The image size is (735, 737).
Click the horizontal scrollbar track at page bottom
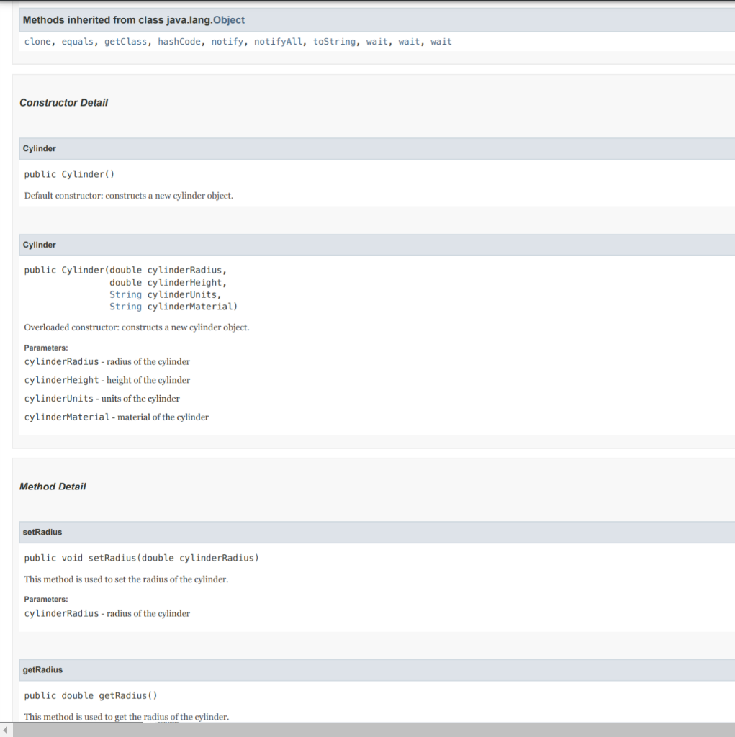[360, 730]
